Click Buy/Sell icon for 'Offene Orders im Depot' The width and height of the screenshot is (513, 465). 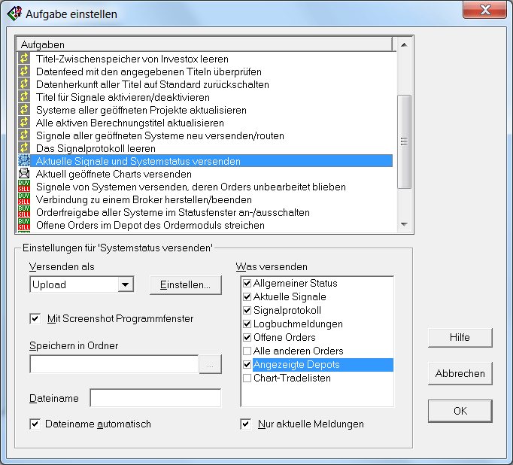click(x=23, y=225)
